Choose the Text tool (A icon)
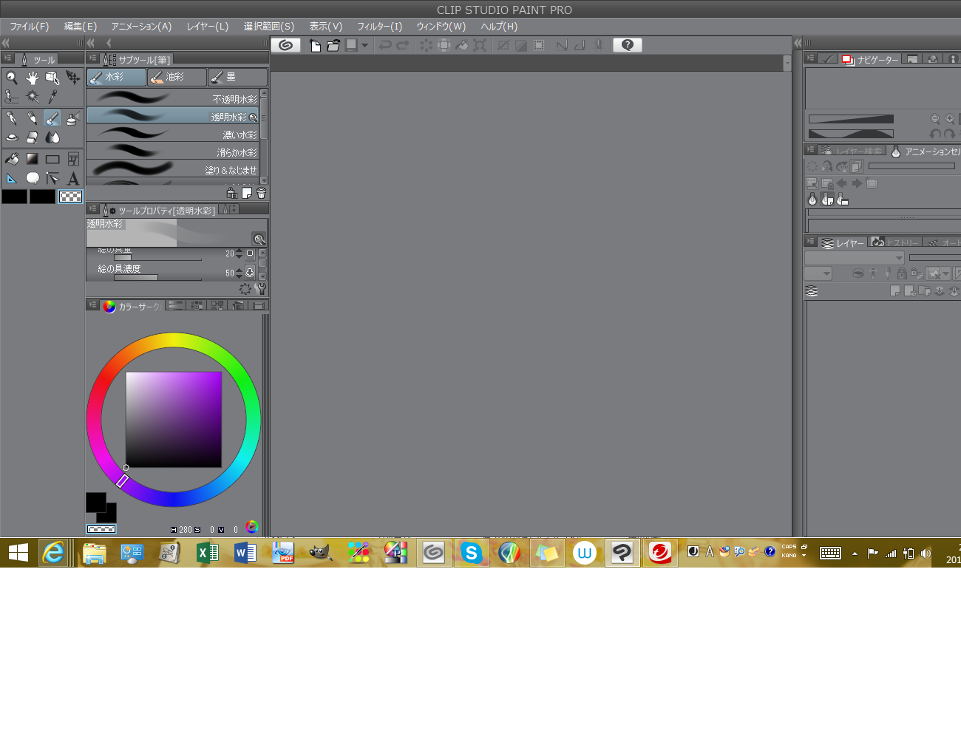The width and height of the screenshot is (961, 739). pyautogui.click(x=72, y=178)
